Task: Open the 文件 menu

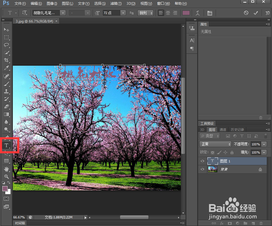Action: click(x=20, y=4)
